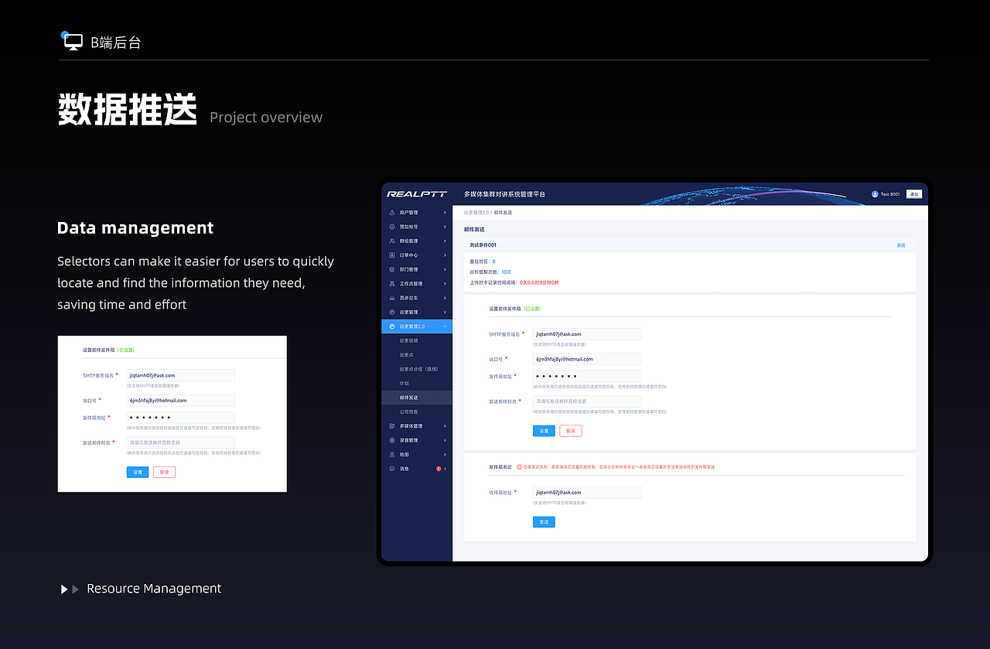Click blue 设置 button in main dashboard form

(x=544, y=431)
